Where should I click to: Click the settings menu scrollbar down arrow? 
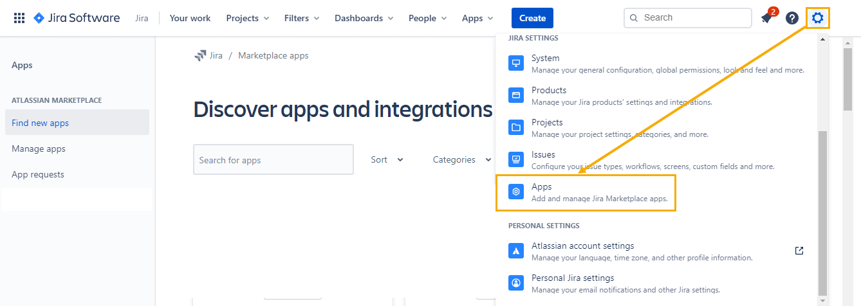pyautogui.click(x=822, y=301)
